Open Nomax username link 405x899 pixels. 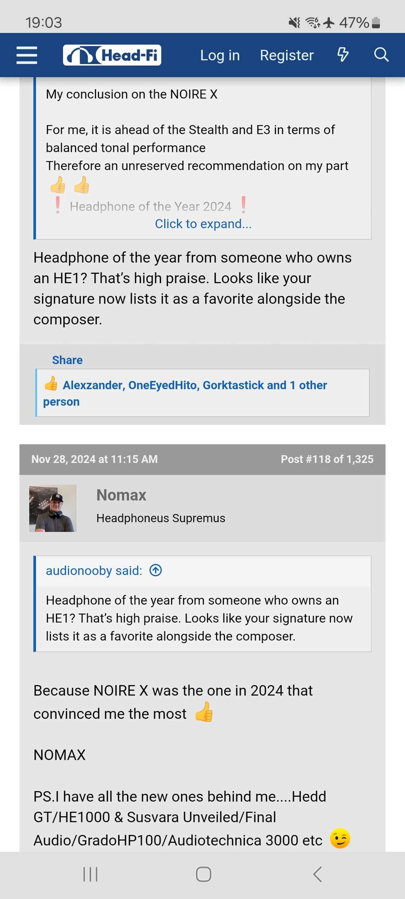121,495
